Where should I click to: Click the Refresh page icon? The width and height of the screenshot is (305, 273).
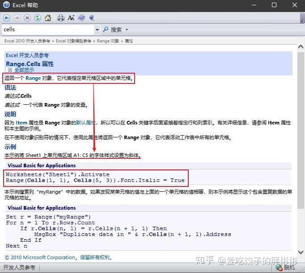point(38,18)
